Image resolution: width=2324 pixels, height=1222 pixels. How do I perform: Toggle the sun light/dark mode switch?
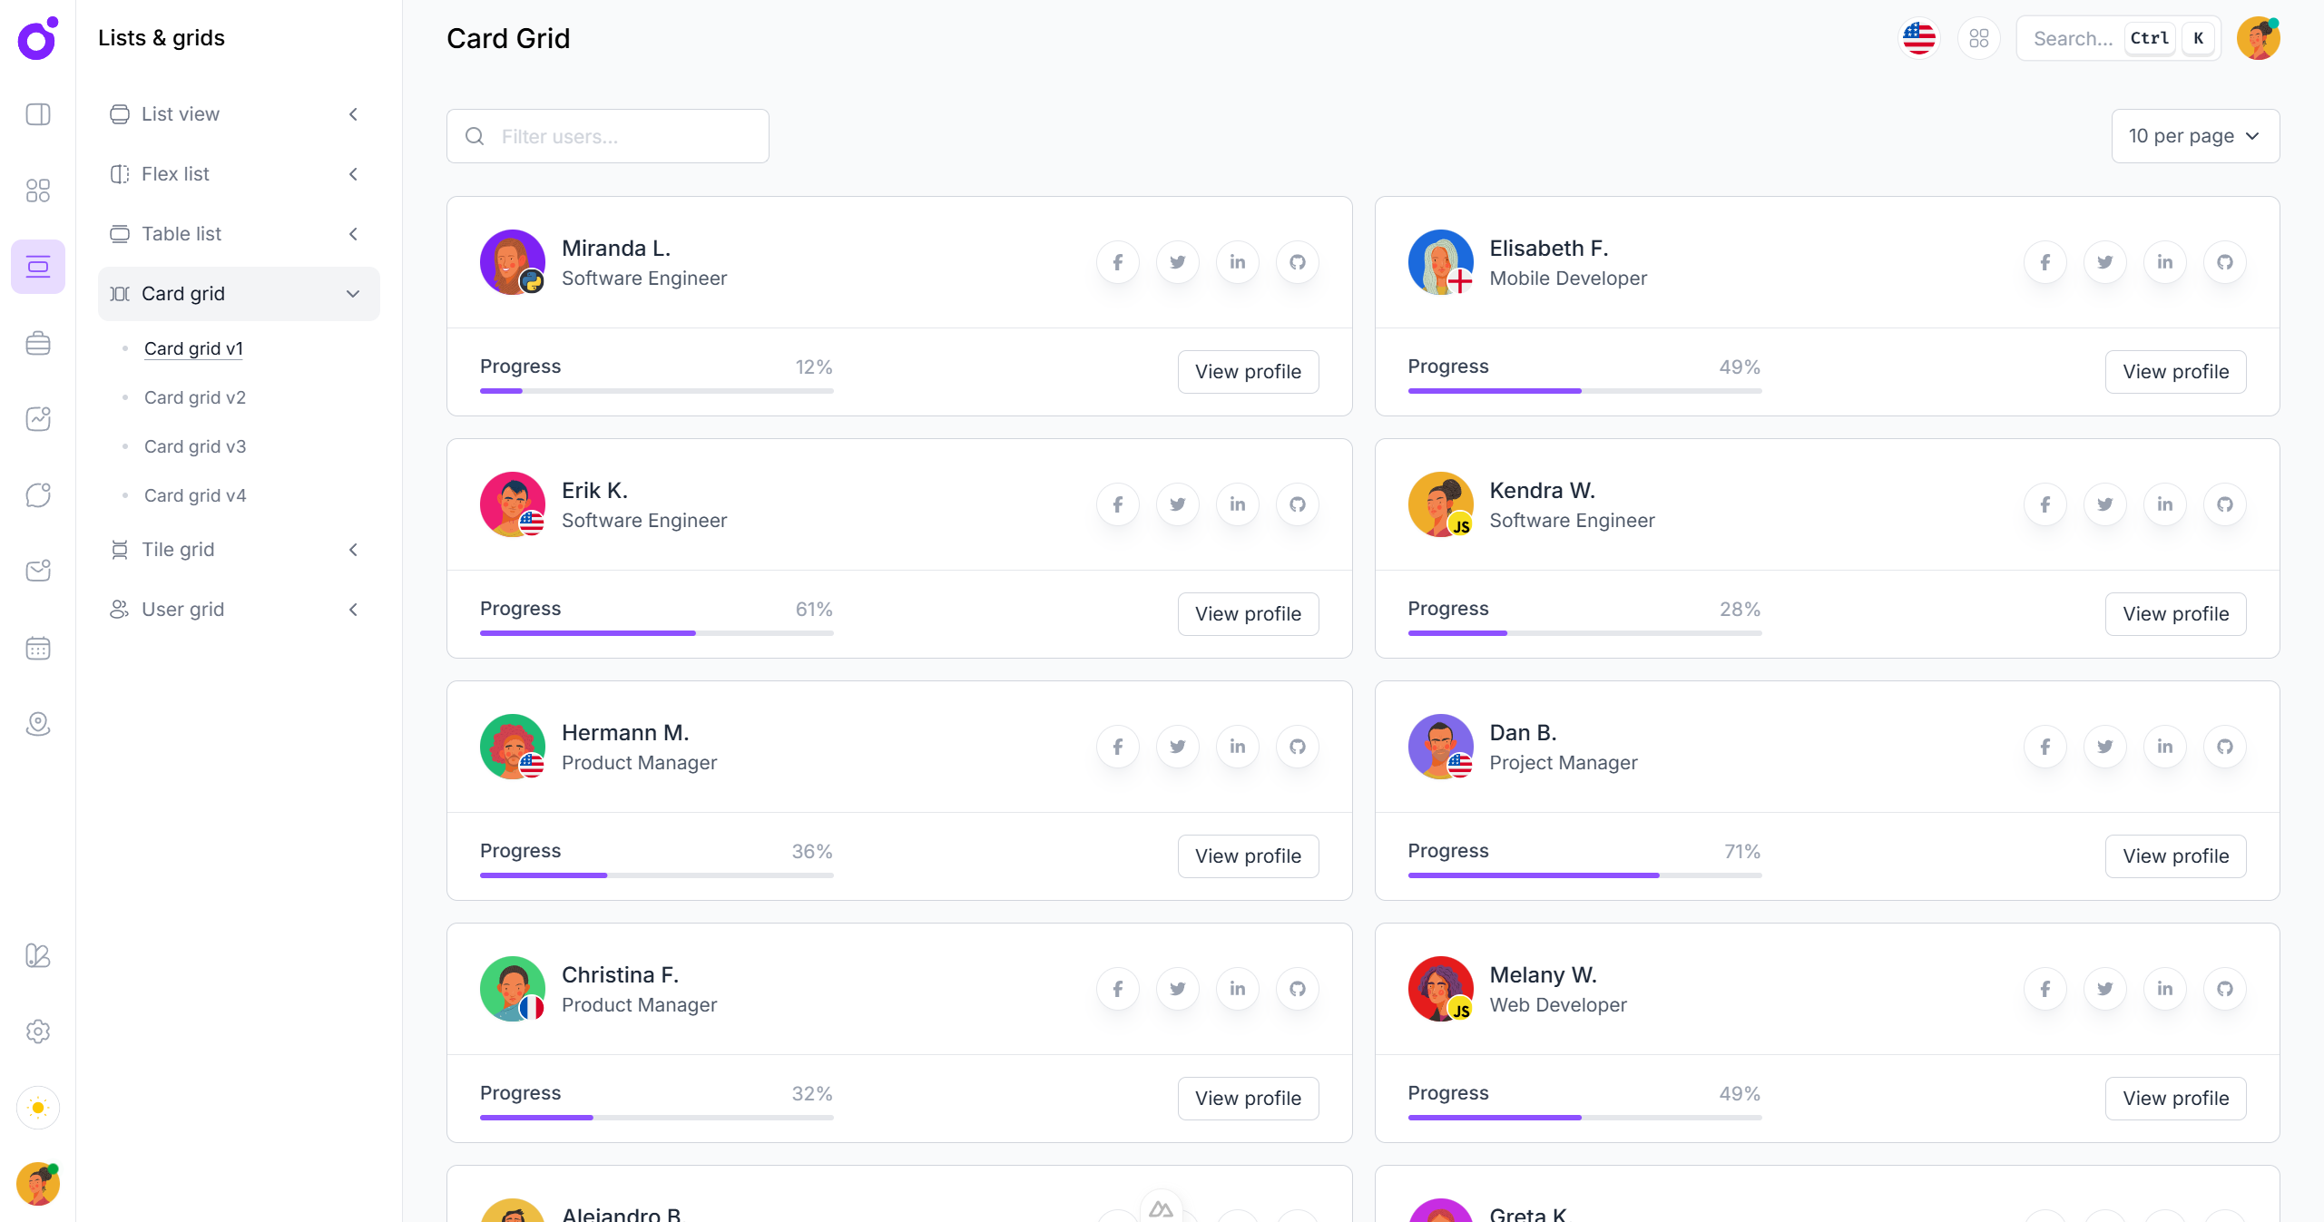point(38,1108)
